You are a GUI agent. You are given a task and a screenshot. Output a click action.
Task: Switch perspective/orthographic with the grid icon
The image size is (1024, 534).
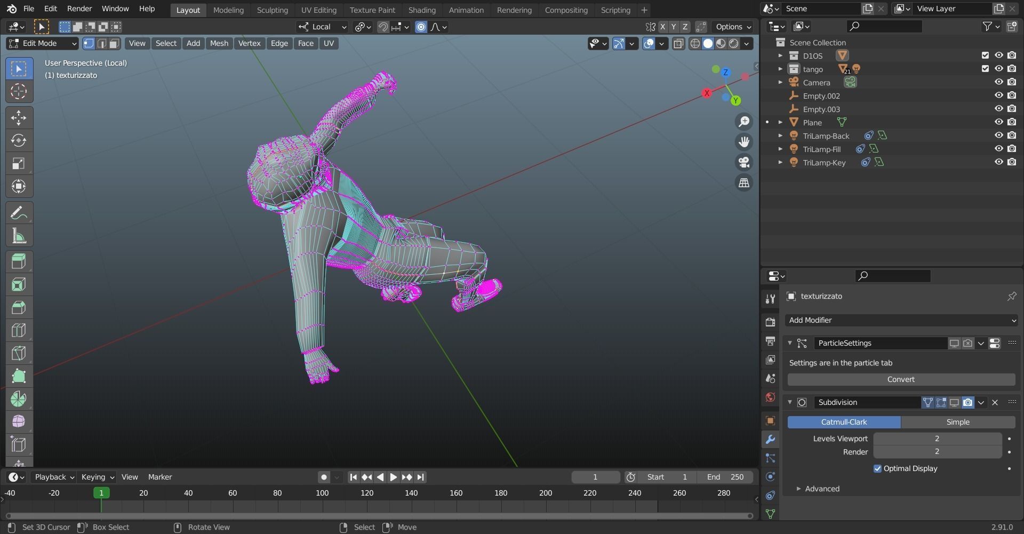point(743,182)
